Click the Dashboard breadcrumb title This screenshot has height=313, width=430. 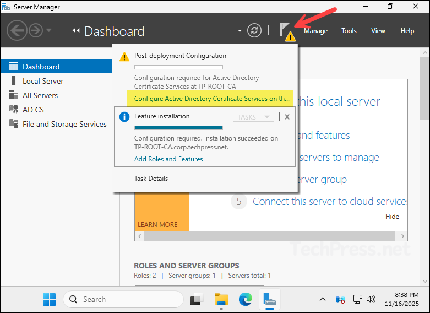pyautogui.click(x=115, y=31)
